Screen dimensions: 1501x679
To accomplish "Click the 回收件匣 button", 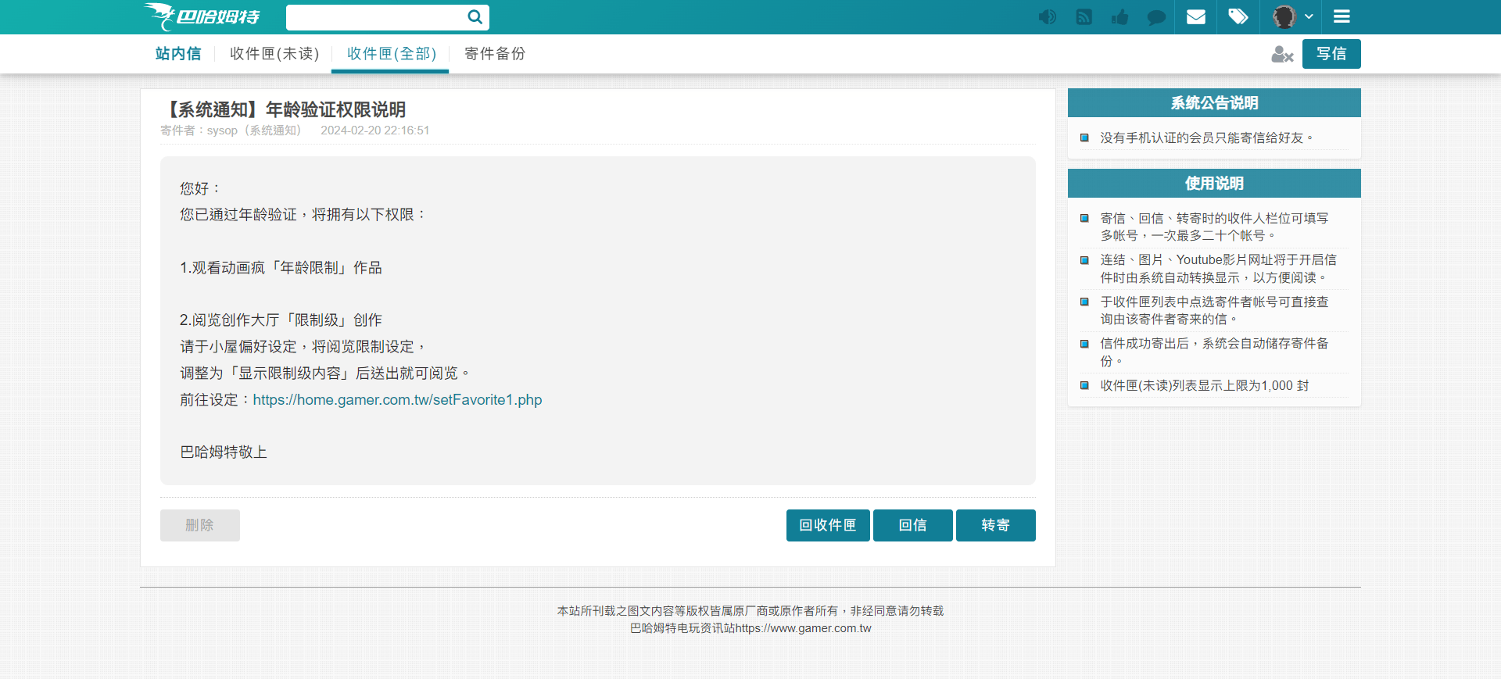I will point(828,525).
